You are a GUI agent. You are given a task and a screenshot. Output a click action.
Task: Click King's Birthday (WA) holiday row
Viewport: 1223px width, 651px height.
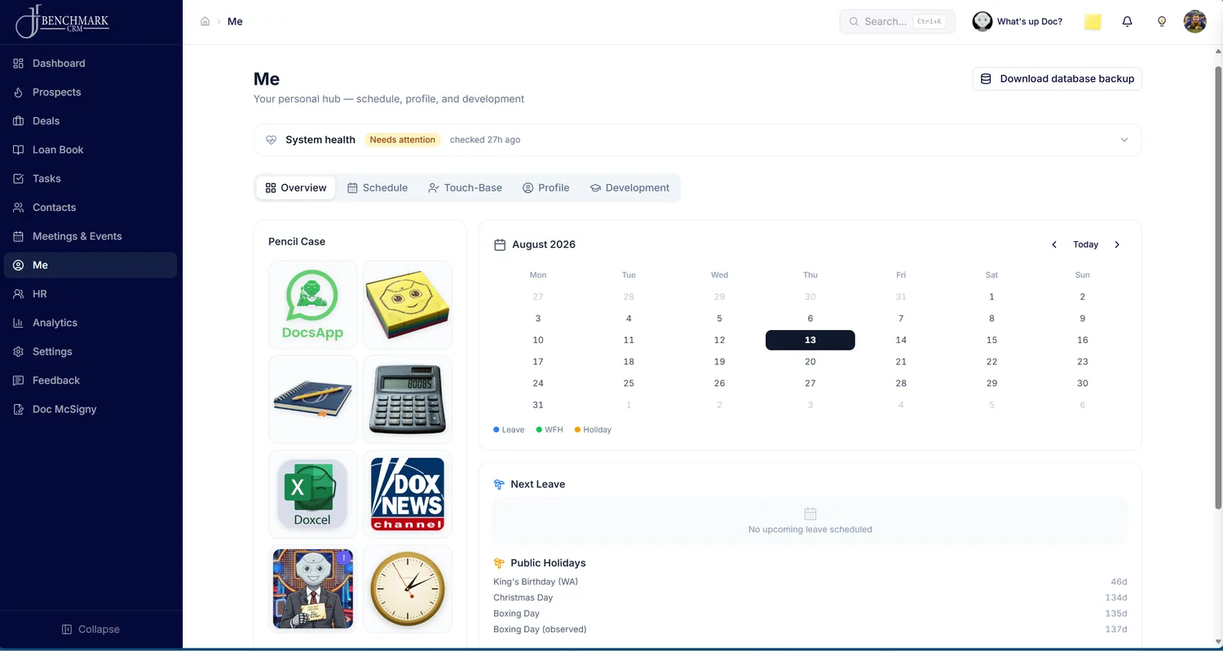pos(810,582)
